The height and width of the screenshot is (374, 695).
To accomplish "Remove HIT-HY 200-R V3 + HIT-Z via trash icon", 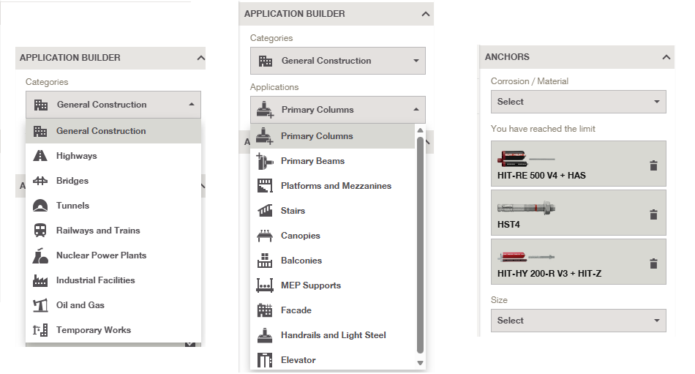I will coord(653,263).
